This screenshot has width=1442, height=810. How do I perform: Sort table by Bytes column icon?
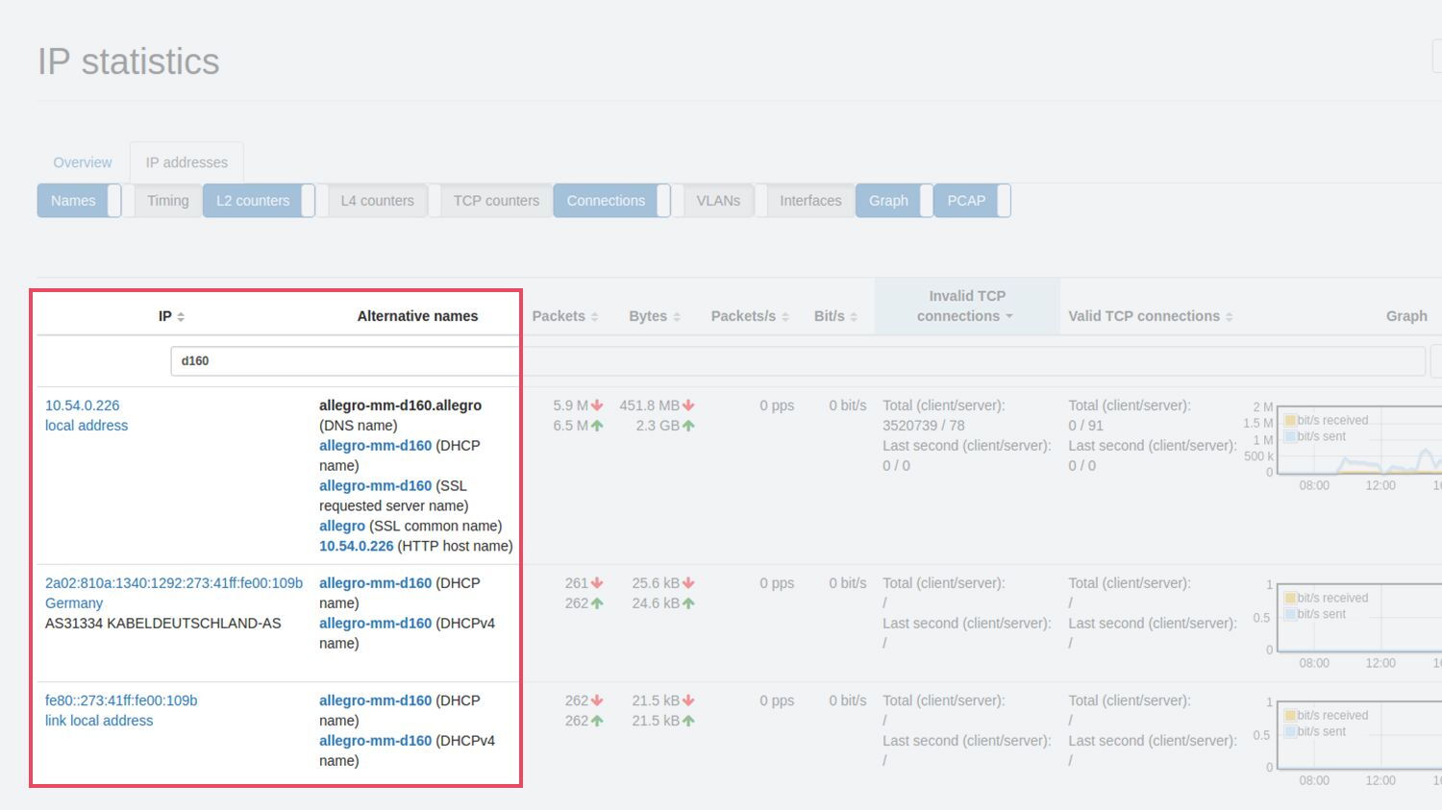(677, 317)
